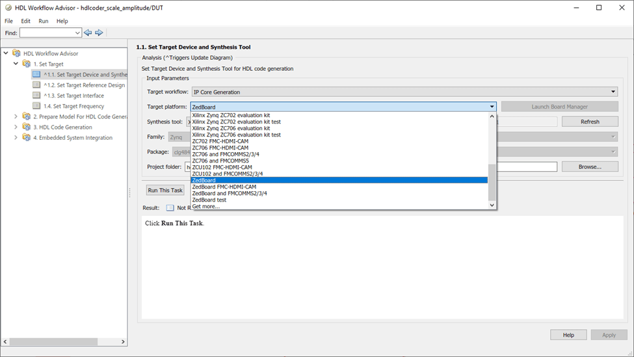Choose ZC706 and FMCOMMS5 platform
Viewport: 634px width, 357px height.
pos(339,161)
